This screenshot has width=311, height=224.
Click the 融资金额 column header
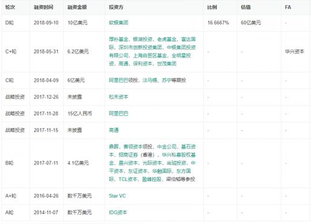[77, 7]
